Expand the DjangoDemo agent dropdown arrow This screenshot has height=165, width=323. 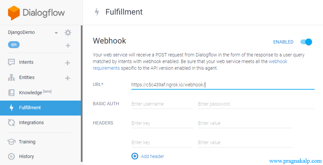coord(56,33)
